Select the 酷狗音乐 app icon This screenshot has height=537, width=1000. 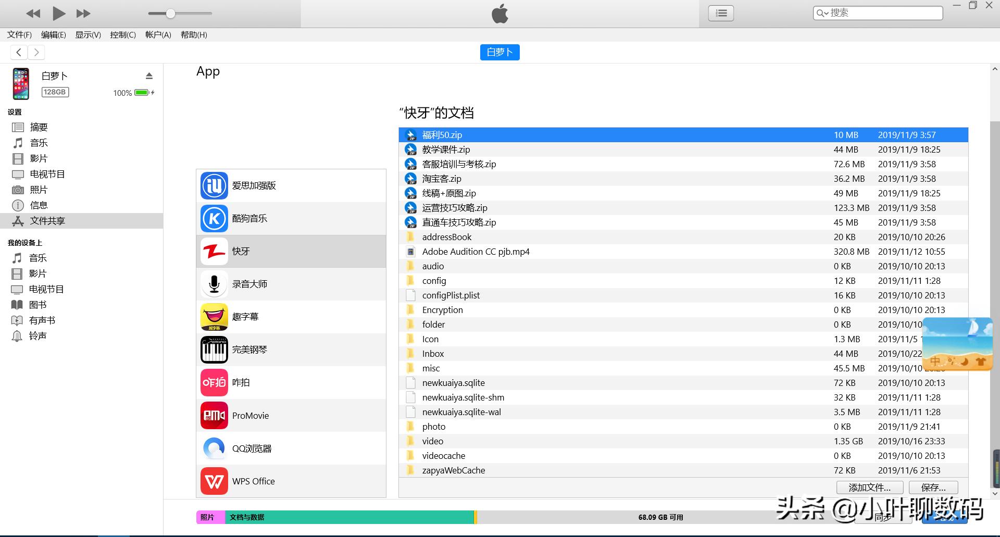(214, 218)
